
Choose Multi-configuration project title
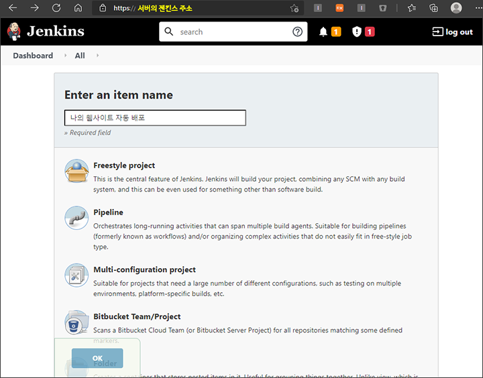pos(144,269)
